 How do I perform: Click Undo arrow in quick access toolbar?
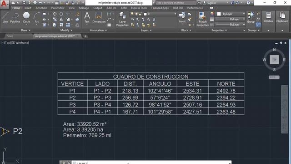pyautogui.click(x=40, y=3)
